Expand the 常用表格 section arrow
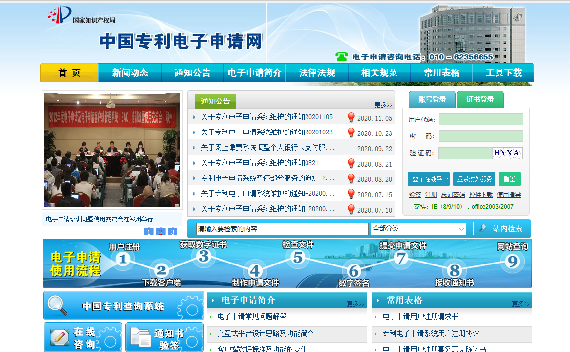Image resolution: width=570 pixels, height=352 pixels. click(378, 301)
